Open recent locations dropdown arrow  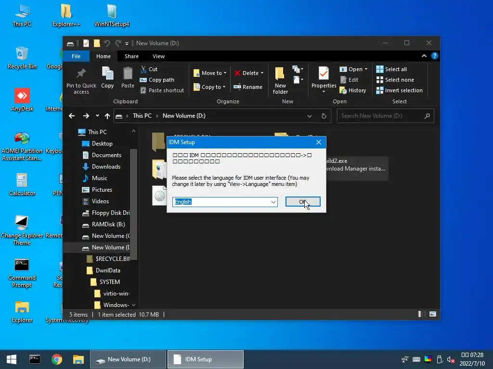pyautogui.click(x=97, y=116)
